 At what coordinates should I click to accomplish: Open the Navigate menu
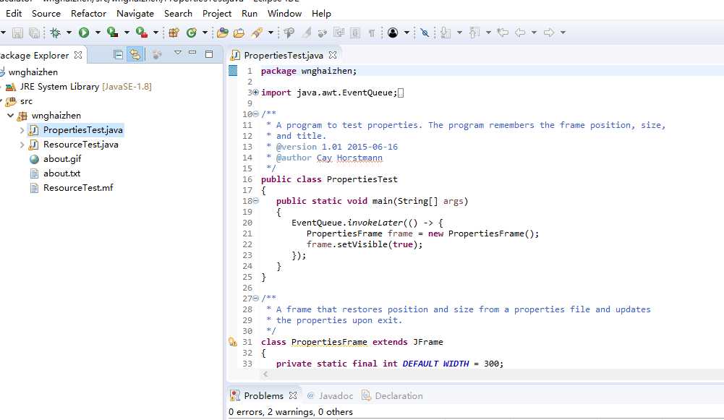click(x=135, y=14)
